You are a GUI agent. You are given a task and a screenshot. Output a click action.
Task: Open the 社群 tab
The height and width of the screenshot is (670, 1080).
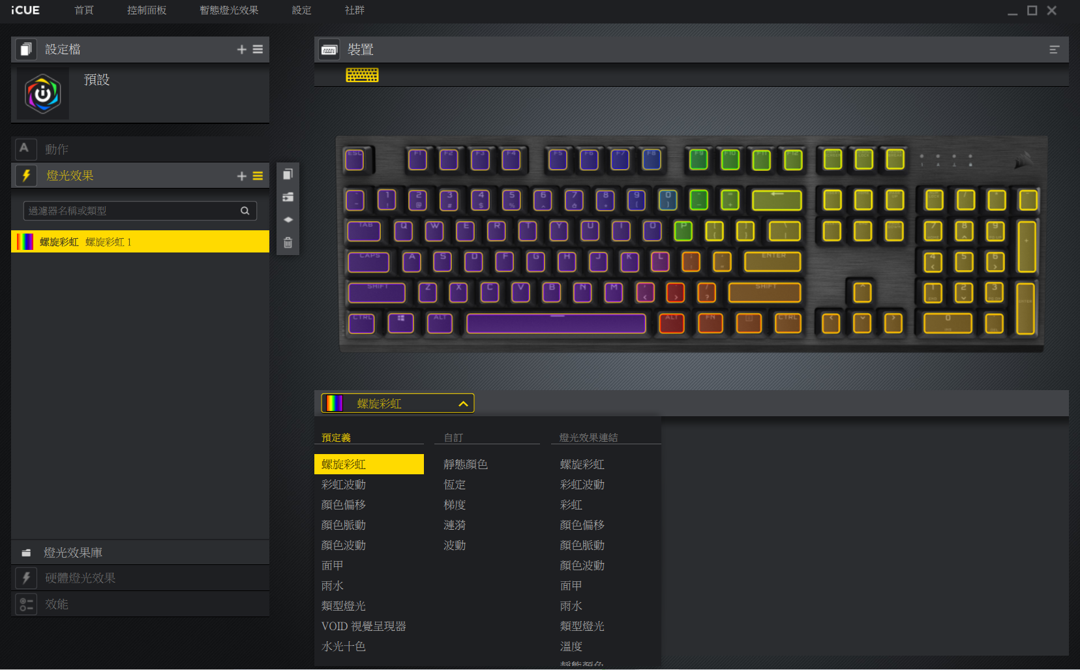[x=355, y=10]
